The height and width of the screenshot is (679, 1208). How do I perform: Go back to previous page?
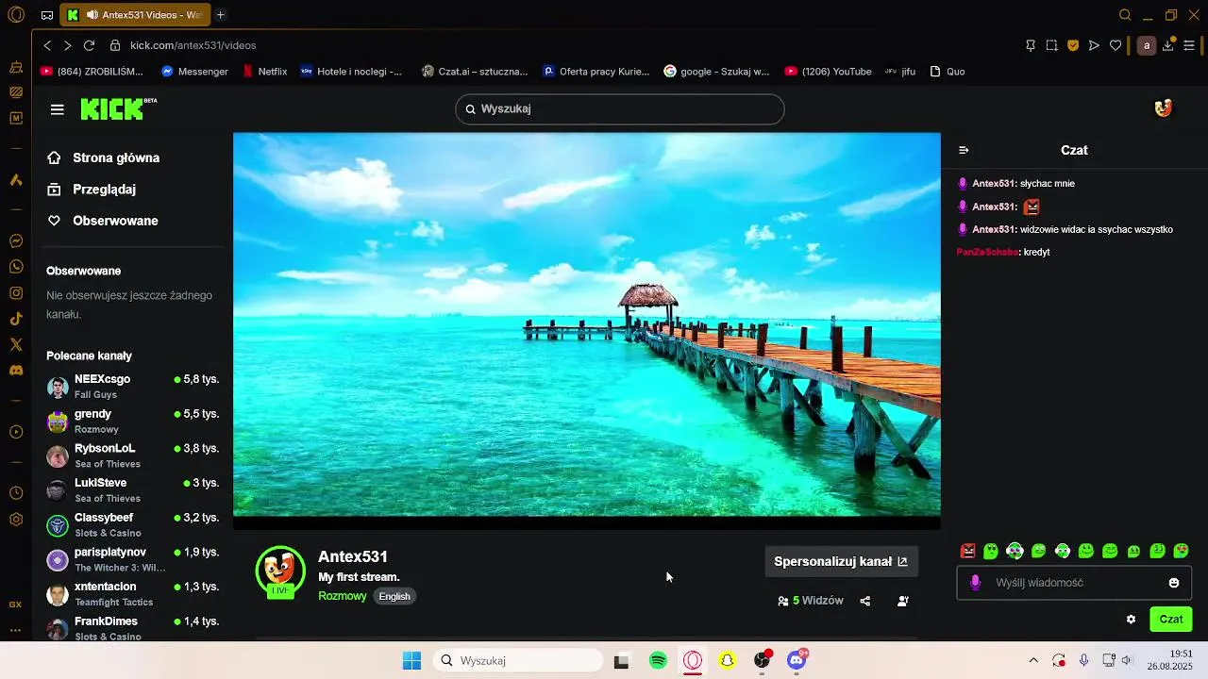pos(47,45)
